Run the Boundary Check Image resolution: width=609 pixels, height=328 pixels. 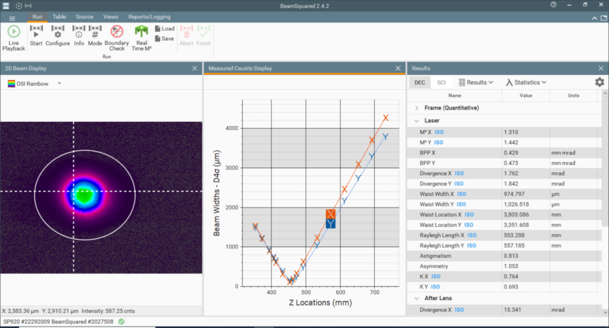point(117,38)
